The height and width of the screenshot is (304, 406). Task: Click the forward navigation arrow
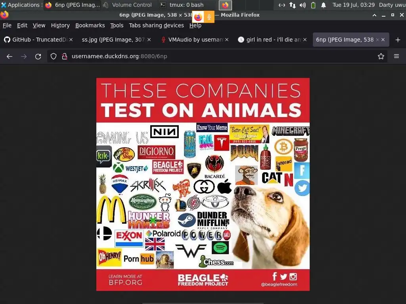24,56
